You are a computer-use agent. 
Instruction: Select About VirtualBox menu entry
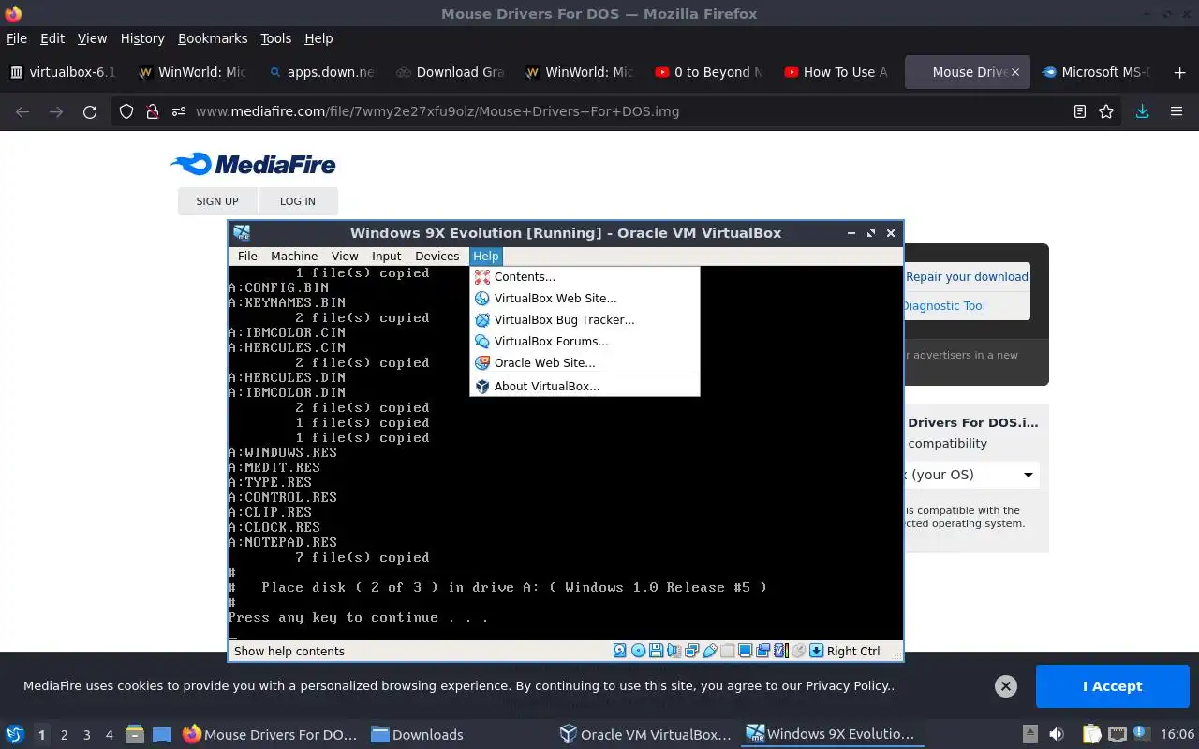pos(585,387)
